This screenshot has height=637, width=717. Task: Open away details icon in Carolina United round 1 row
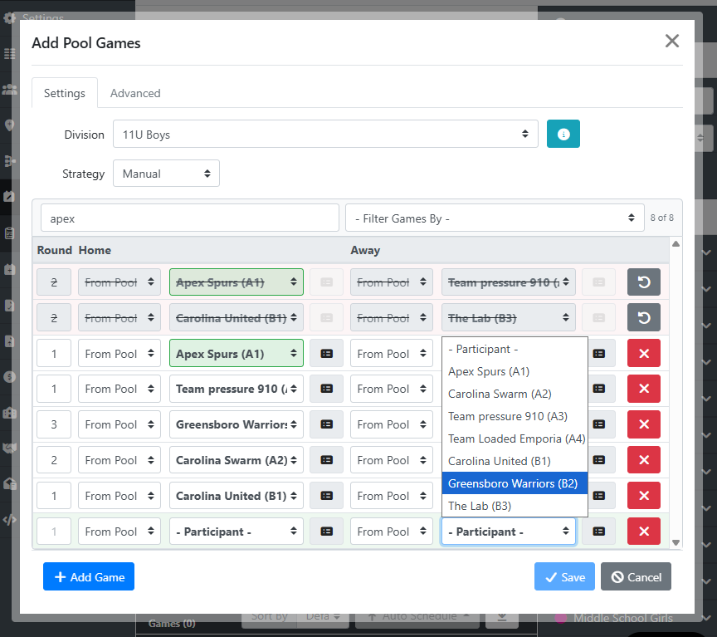pyautogui.click(x=599, y=496)
